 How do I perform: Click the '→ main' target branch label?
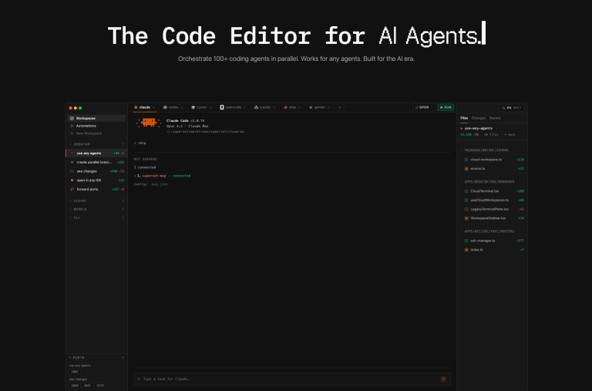(510, 134)
